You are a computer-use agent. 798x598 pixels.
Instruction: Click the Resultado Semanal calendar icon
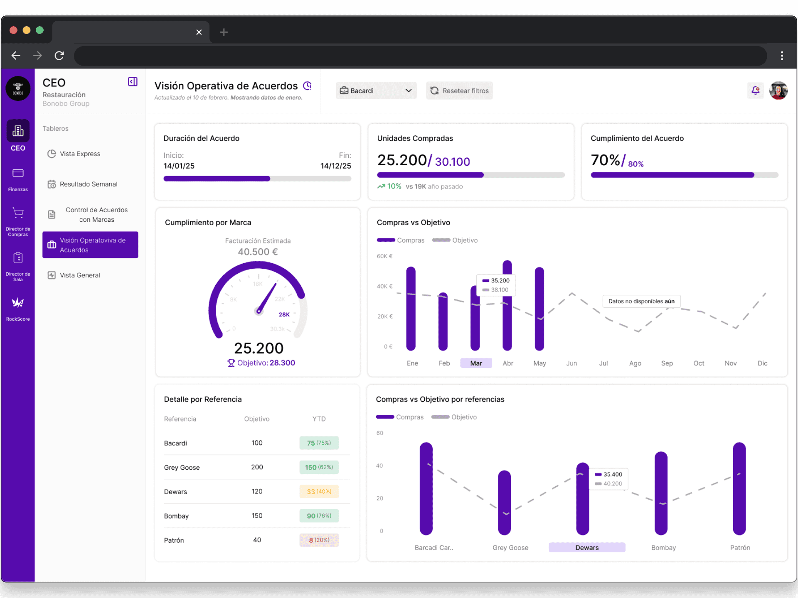pyautogui.click(x=52, y=184)
